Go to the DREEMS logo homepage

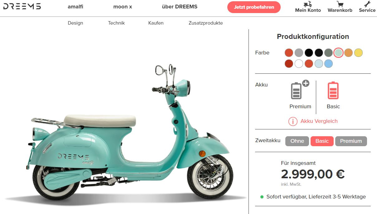22,7
